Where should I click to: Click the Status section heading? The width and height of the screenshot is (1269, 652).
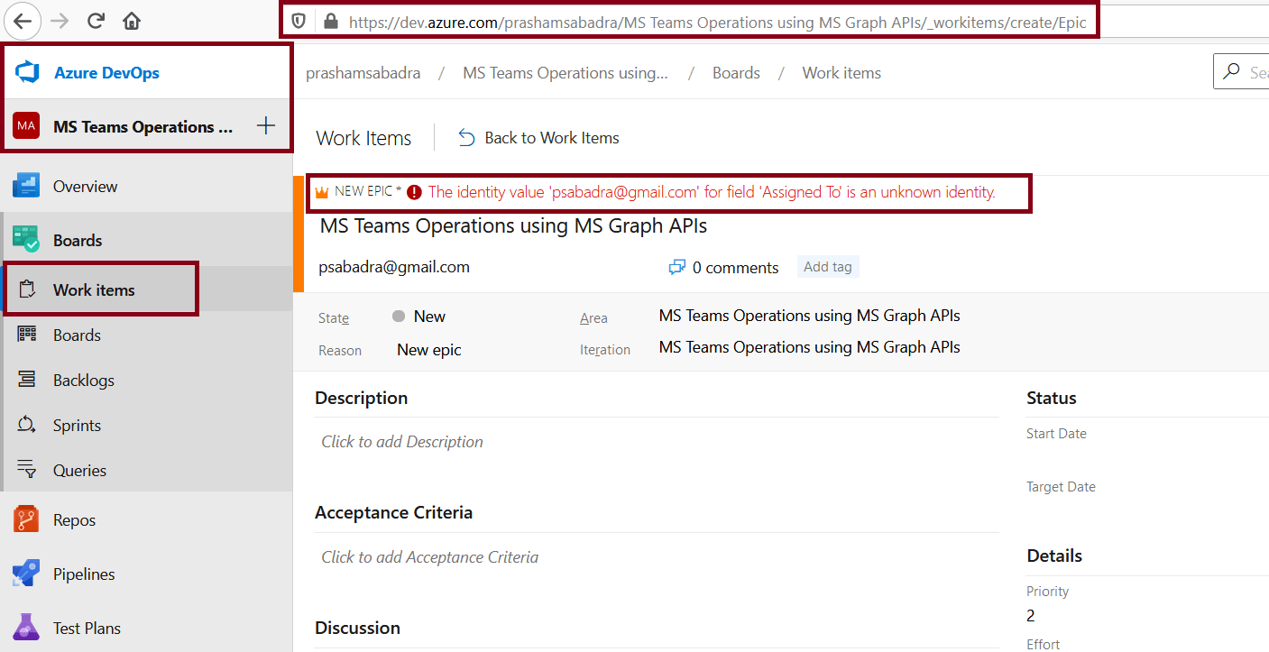(1052, 398)
